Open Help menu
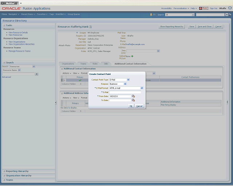233x186 pixels. [194, 8]
